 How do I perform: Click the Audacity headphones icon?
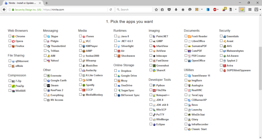point(84,70)
